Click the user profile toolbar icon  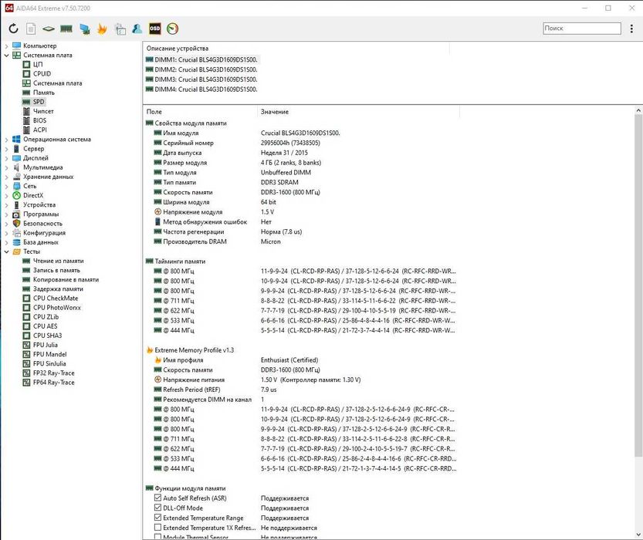pyautogui.click(x=137, y=29)
